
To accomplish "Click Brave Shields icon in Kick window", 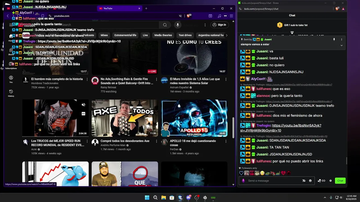I will click(337, 9).
